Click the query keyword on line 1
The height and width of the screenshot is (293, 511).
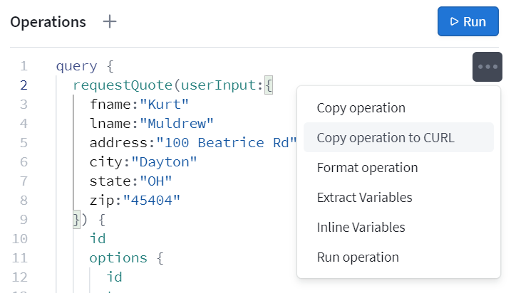coord(76,67)
